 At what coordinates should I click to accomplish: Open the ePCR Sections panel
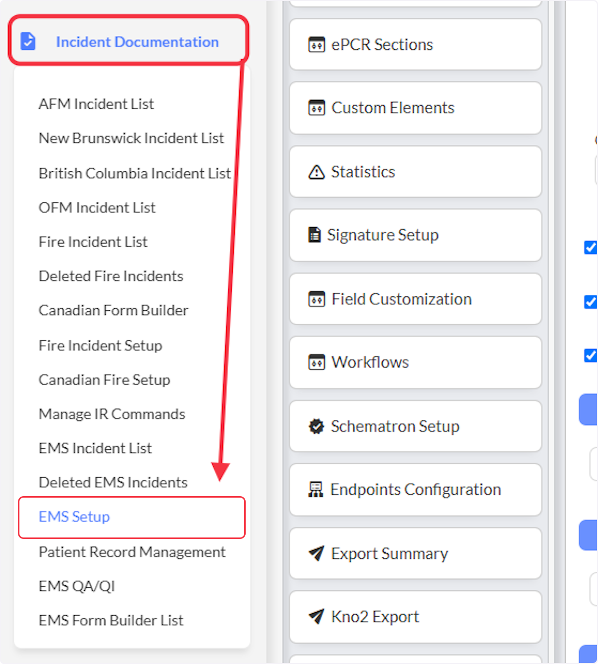[415, 45]
